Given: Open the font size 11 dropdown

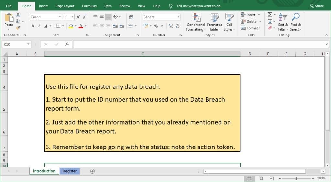Looking at the screenshot, I should tap(73, 17).
